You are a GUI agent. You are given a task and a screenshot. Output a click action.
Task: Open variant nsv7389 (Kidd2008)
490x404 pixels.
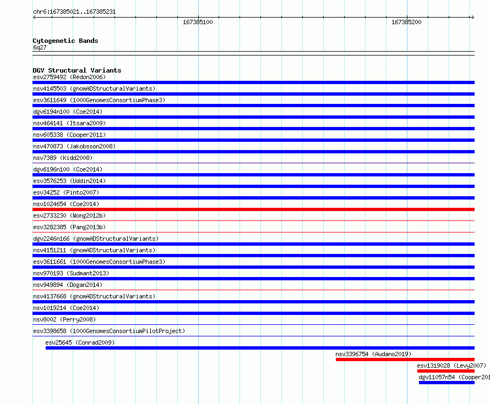[63, 158]
